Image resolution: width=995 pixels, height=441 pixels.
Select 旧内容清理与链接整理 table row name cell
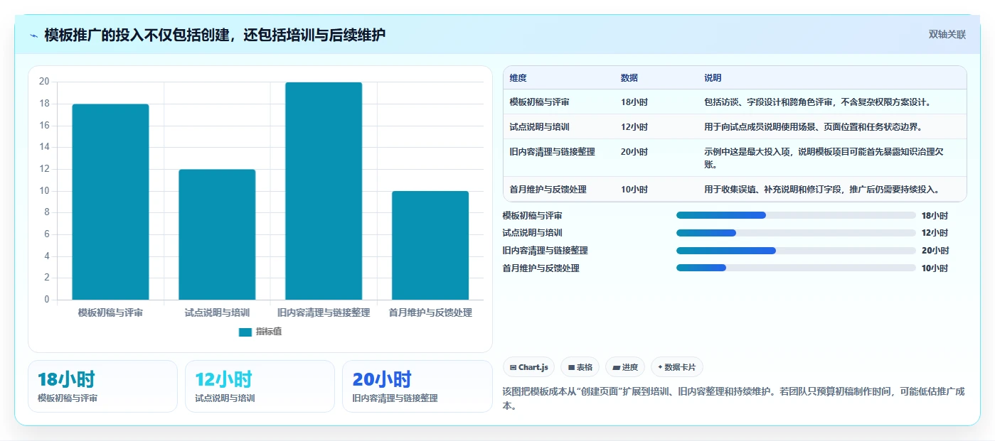pyautogui.click(x=552, y=152)
